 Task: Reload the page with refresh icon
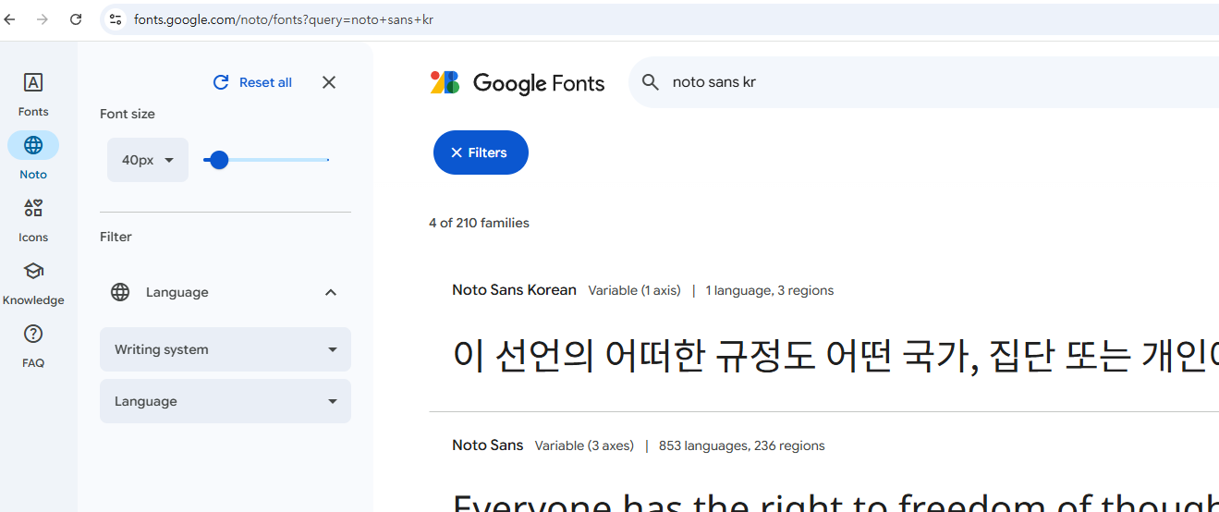tap(76, 19)
